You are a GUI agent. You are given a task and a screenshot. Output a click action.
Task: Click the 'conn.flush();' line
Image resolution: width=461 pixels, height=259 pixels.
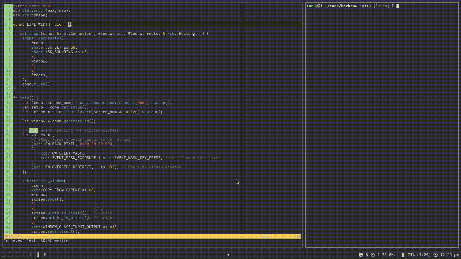[37, 84]
